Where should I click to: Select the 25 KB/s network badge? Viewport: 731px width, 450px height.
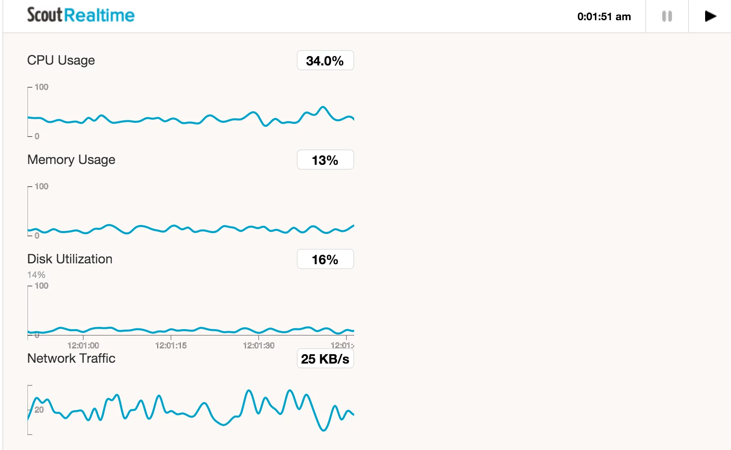coord(325,359)
